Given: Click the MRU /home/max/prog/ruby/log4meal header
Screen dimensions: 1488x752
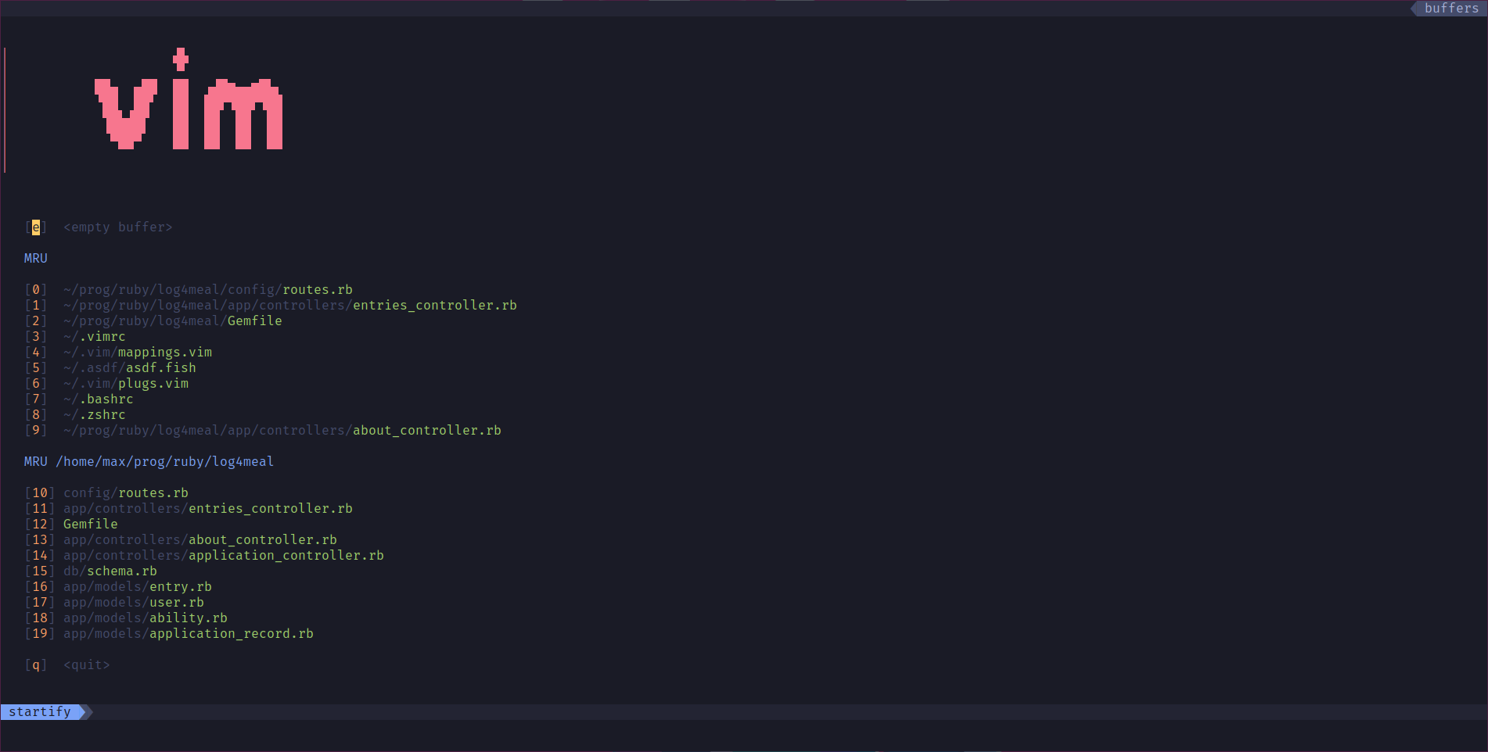Looking at the screenshot, I should [149, 462].
